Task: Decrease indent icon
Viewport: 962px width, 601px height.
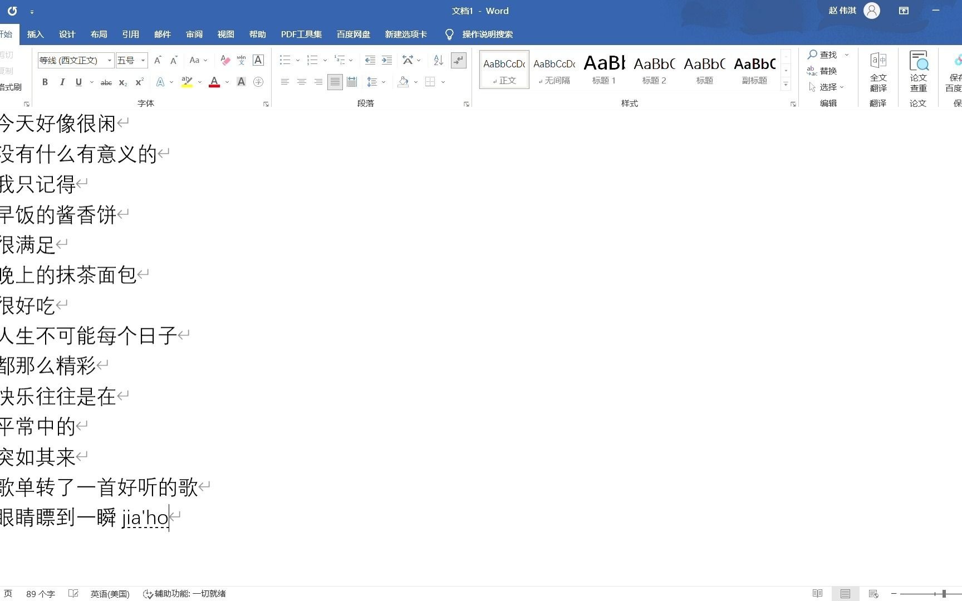Action: click(x=370, y=60)
